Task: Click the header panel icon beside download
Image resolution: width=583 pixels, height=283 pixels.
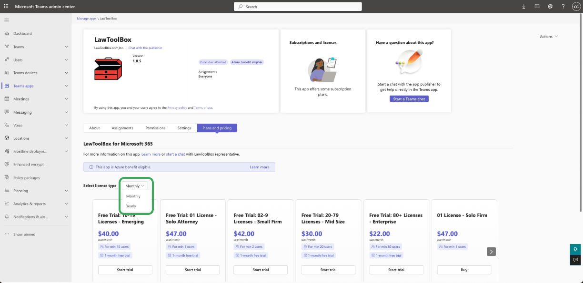Action: pos(537,7)
